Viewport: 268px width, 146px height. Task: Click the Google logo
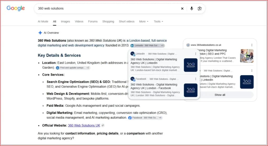pyautogui.click(x=15, y=8)
